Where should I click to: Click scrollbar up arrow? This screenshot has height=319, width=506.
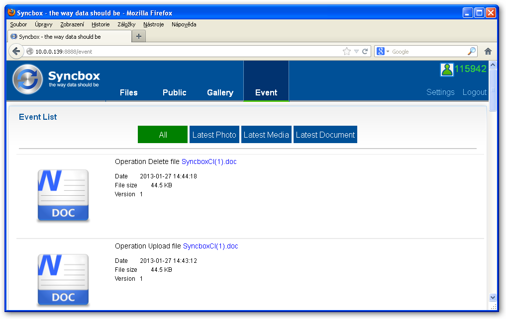pyautogui.click(x=493, y=65)
